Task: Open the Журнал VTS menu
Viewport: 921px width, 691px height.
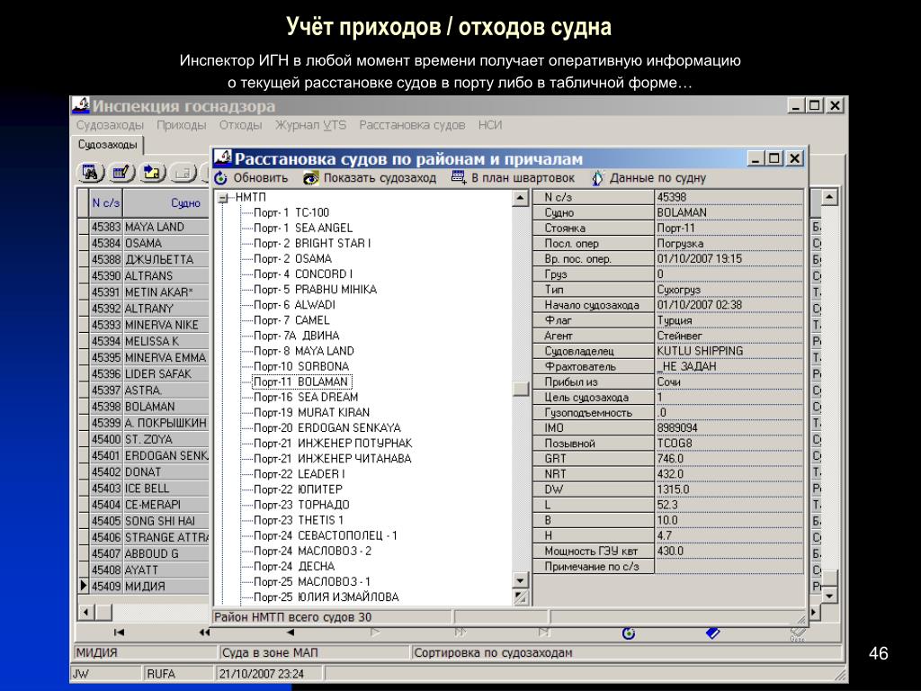Action: click(310, 125)
